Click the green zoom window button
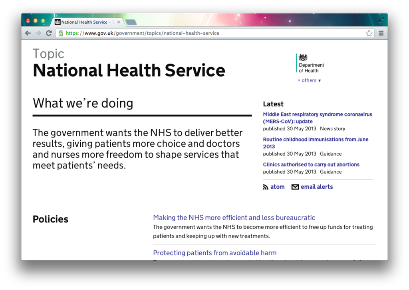The height and width of the screenshot is (290, 409). pos(43,21)
